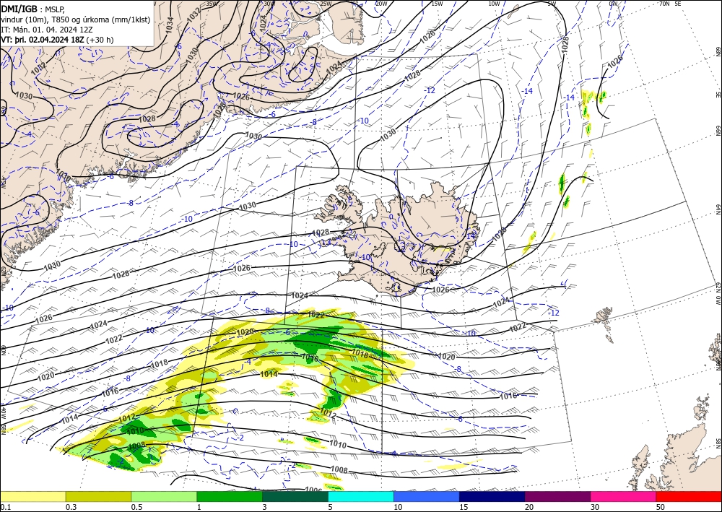Click the navy 15–20 legend swatch

(492, 496)
